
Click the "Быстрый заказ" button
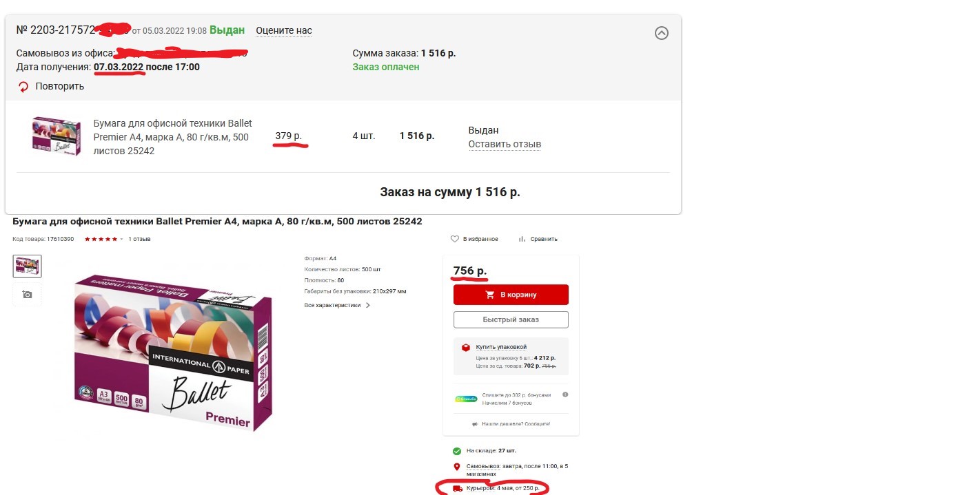[x=511, y=319]
